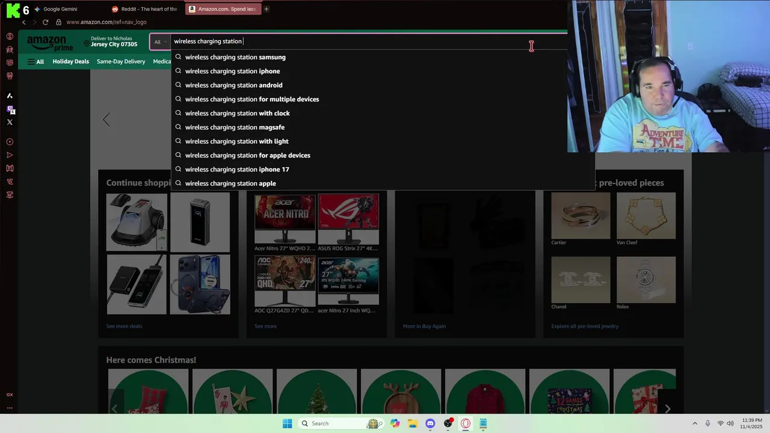
Task: Click the browser back arrow
Action: coord(24,22)
